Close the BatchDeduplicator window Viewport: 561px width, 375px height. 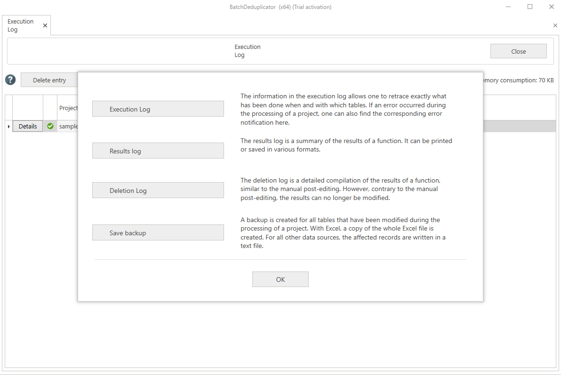tap(551, 7)
